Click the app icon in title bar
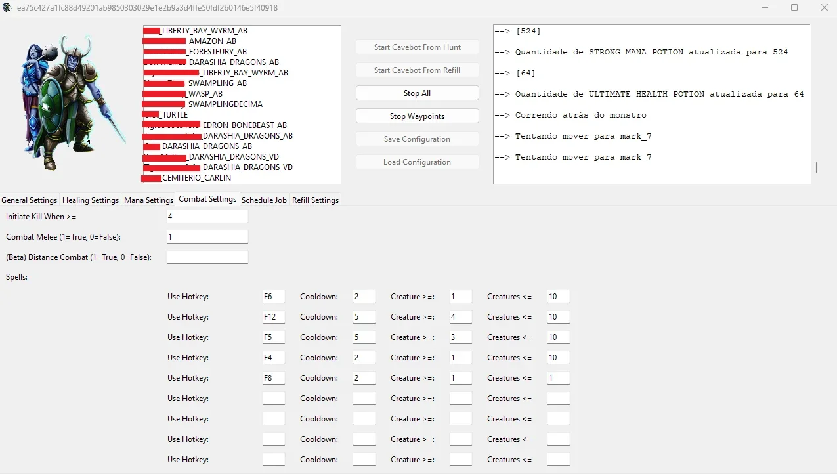The image size is (837, 474). pos(7,8)
